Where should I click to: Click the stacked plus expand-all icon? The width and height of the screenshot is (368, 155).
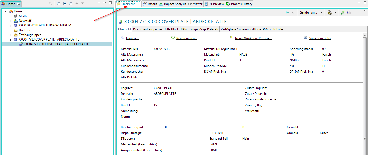pos(71,3)
